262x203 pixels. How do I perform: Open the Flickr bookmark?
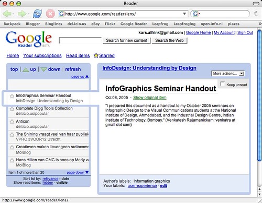110,24
